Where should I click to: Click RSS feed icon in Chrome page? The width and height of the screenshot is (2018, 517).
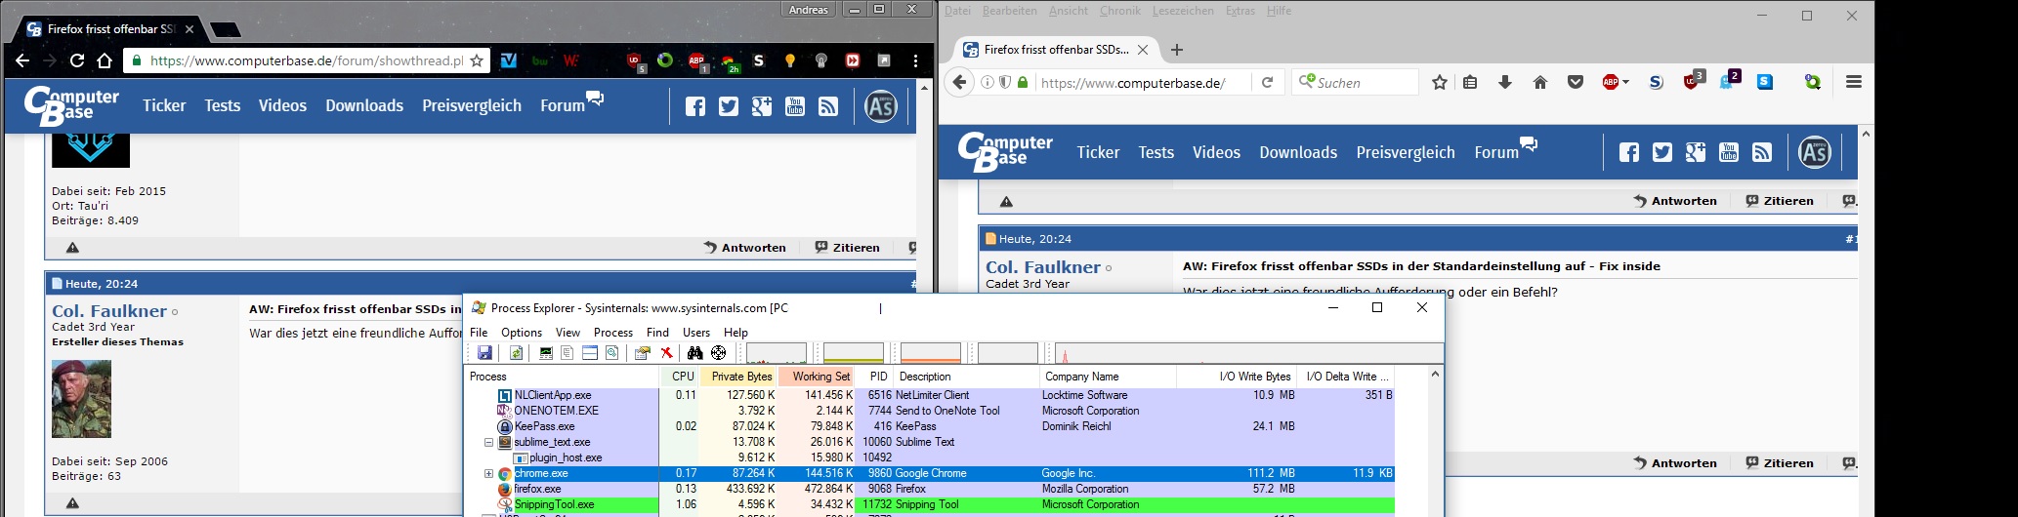tap(828, 106)
